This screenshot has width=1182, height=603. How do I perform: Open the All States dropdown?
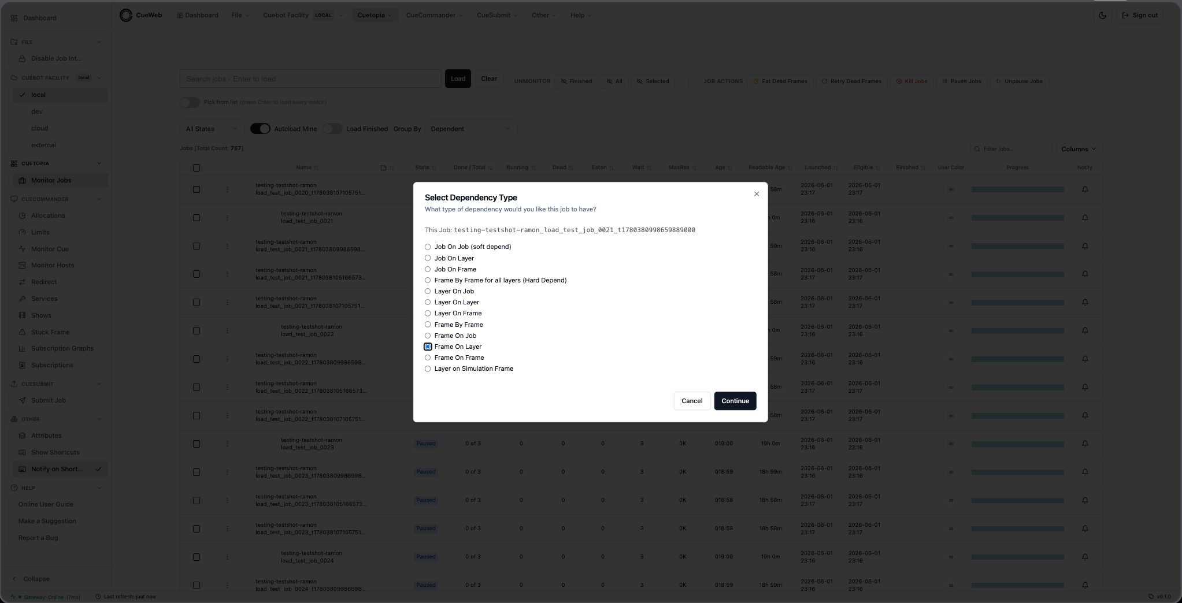[x=211, y=129]
